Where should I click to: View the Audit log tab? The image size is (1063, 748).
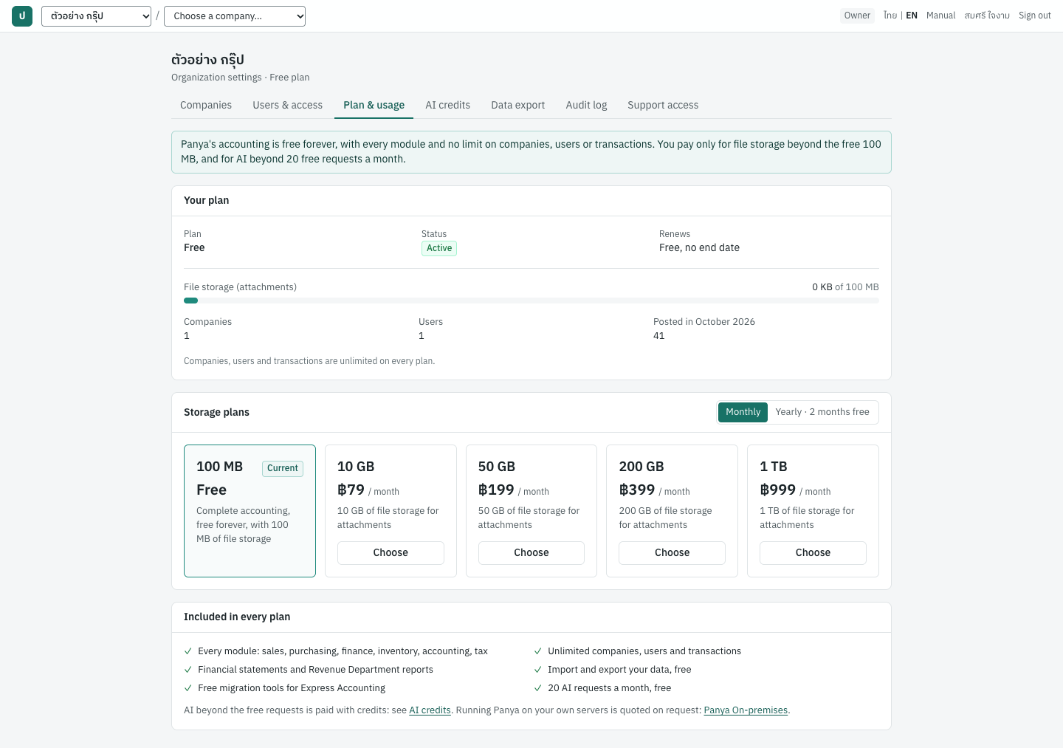pos(586,105)
